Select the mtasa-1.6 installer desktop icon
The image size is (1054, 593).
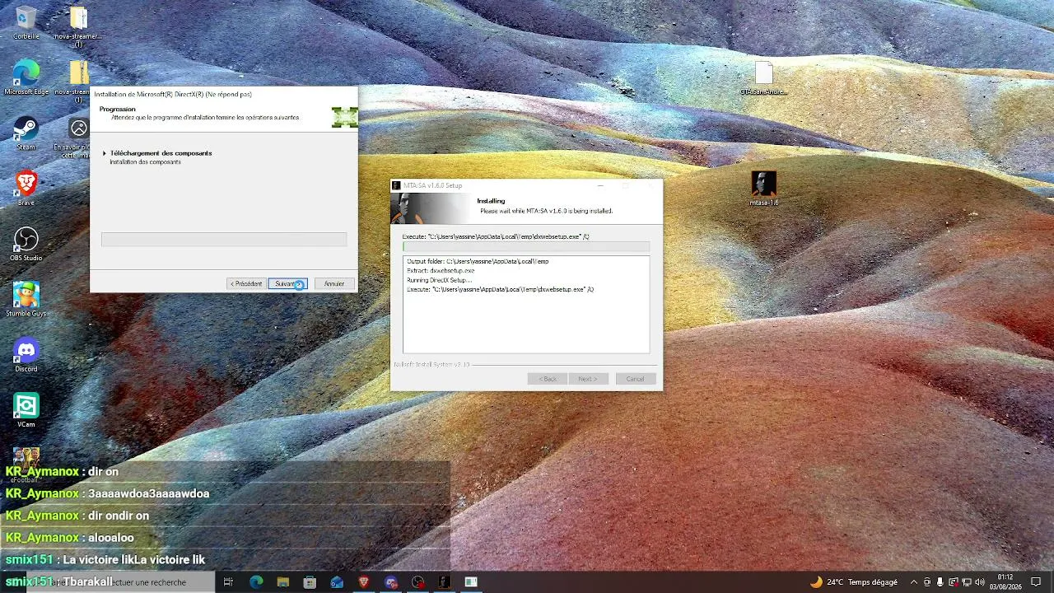pos(764,189)
